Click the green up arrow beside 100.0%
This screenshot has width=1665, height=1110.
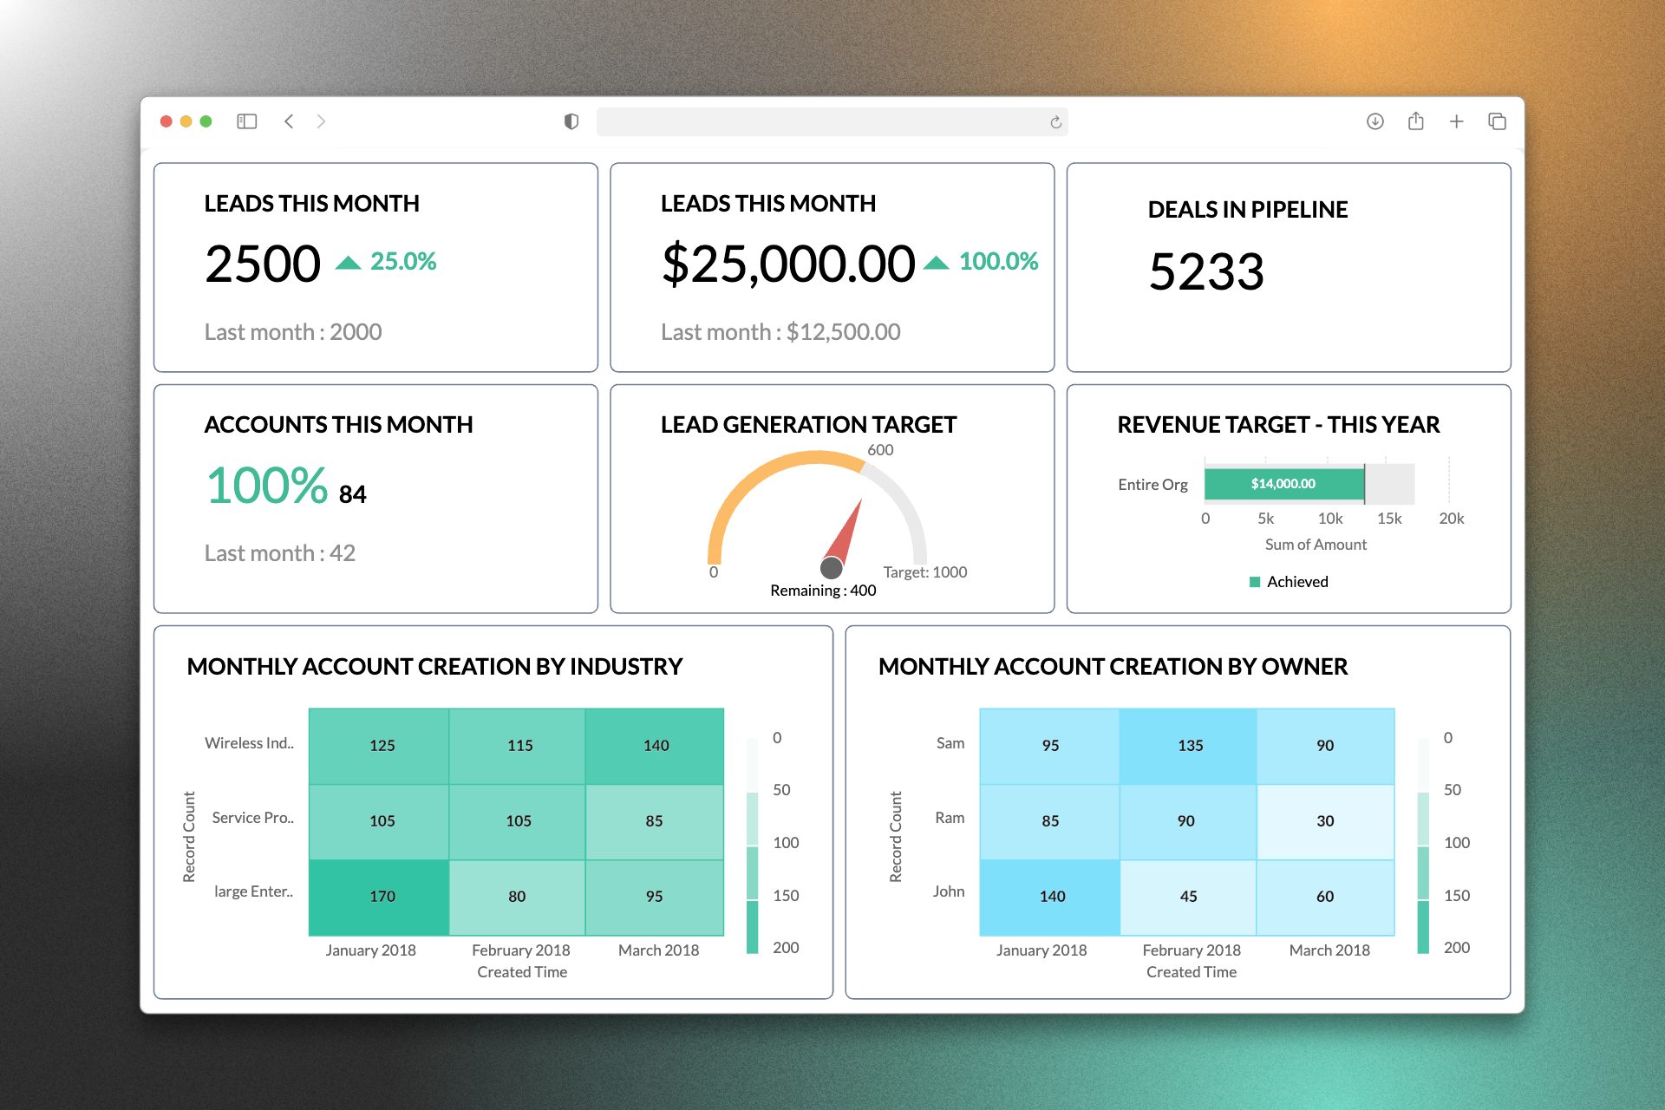pyautogui.click(x=936, y=262)
